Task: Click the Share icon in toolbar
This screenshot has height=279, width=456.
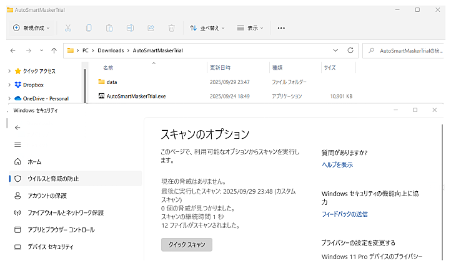Action: (x=151, y=28)
